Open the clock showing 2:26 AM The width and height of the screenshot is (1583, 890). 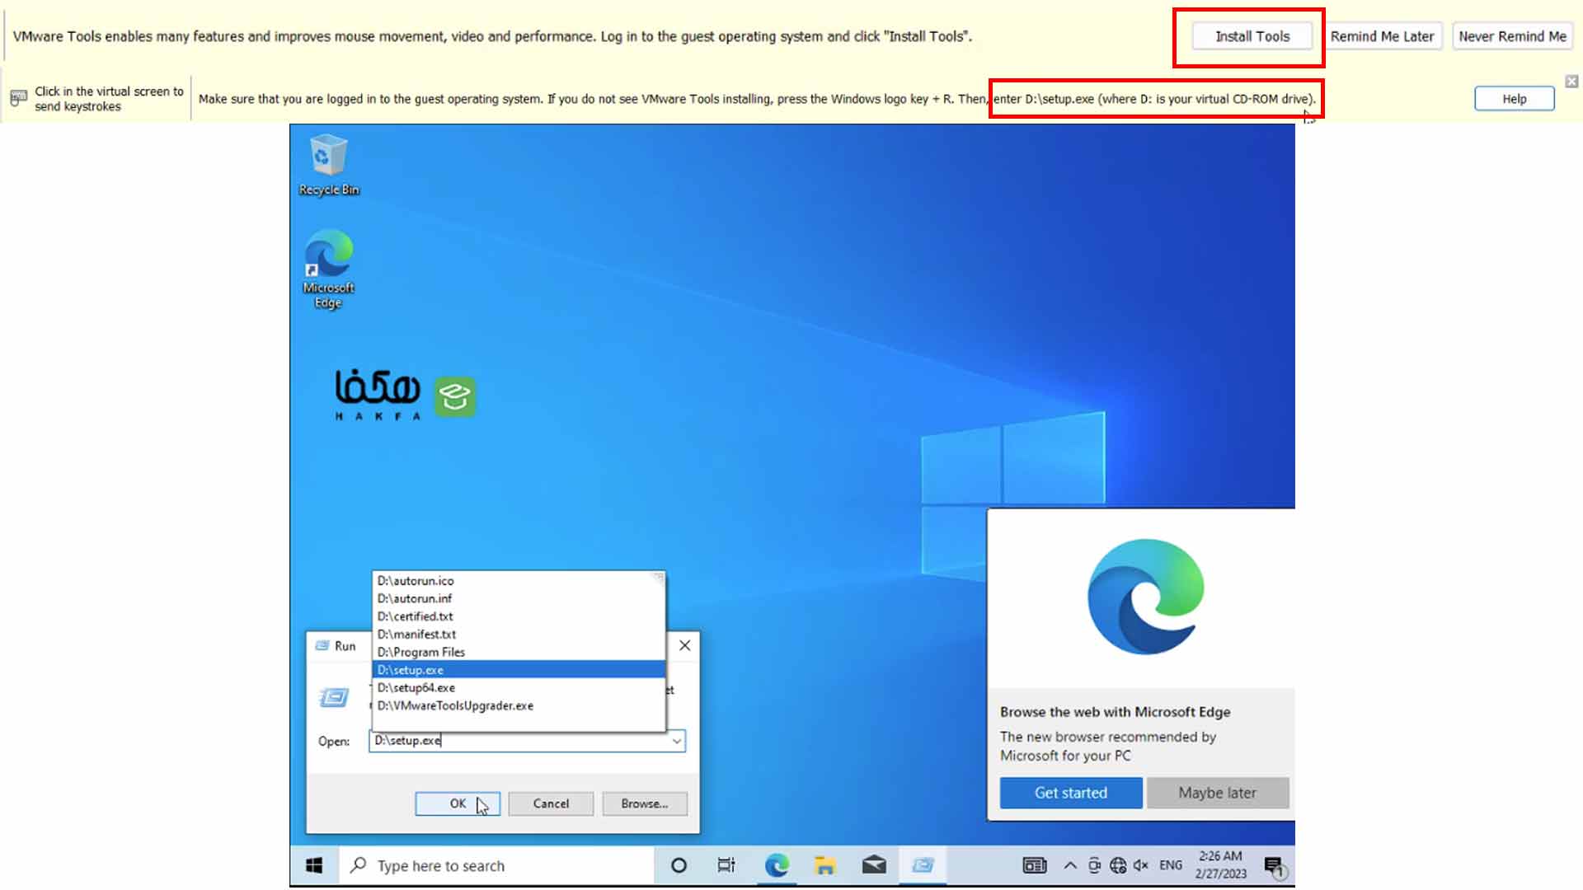[1221, 865]
